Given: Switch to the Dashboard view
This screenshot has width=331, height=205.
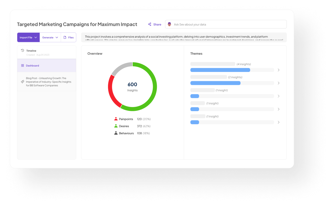Looking at the screenshot, I should [32, 65].
